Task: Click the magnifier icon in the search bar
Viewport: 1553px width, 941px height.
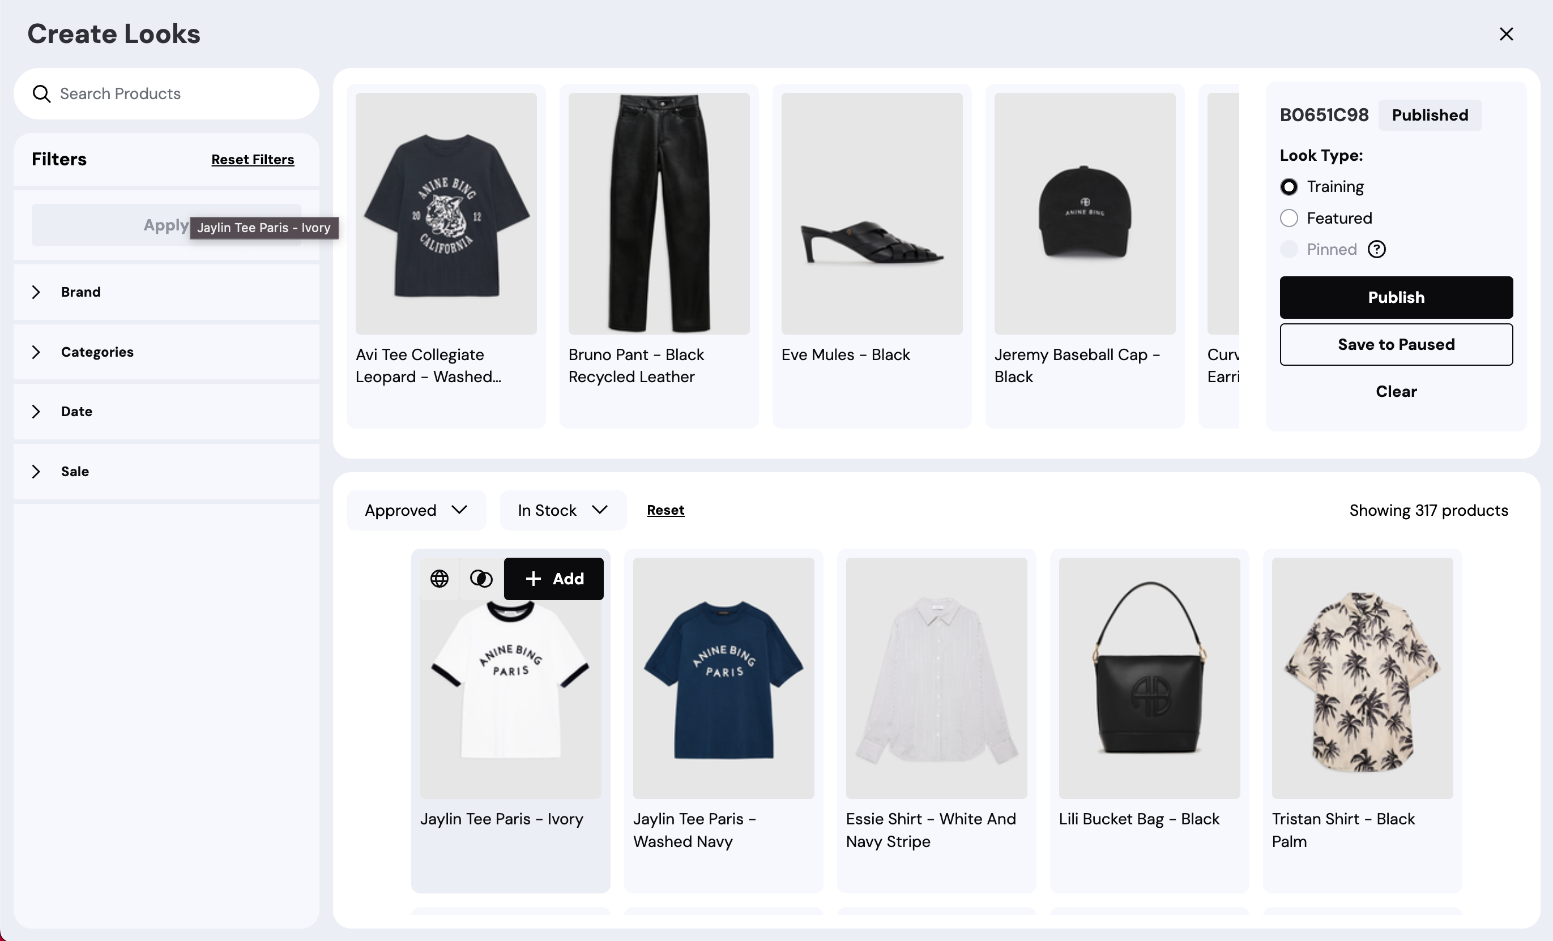Action: click(x=41, y=94)
